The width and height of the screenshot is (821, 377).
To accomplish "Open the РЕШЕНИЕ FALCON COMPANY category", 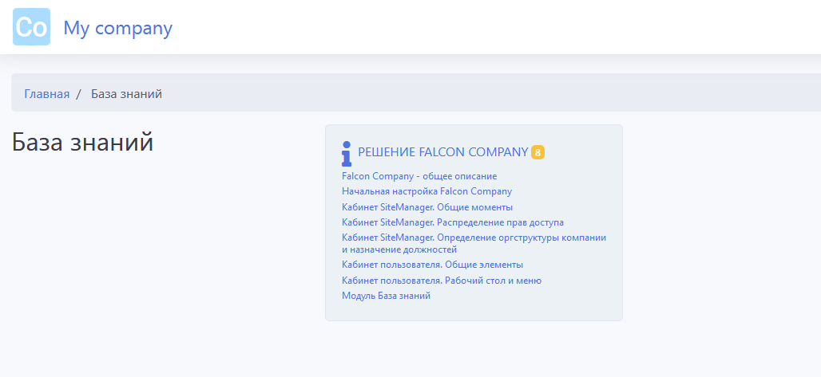I will point(442,152).
